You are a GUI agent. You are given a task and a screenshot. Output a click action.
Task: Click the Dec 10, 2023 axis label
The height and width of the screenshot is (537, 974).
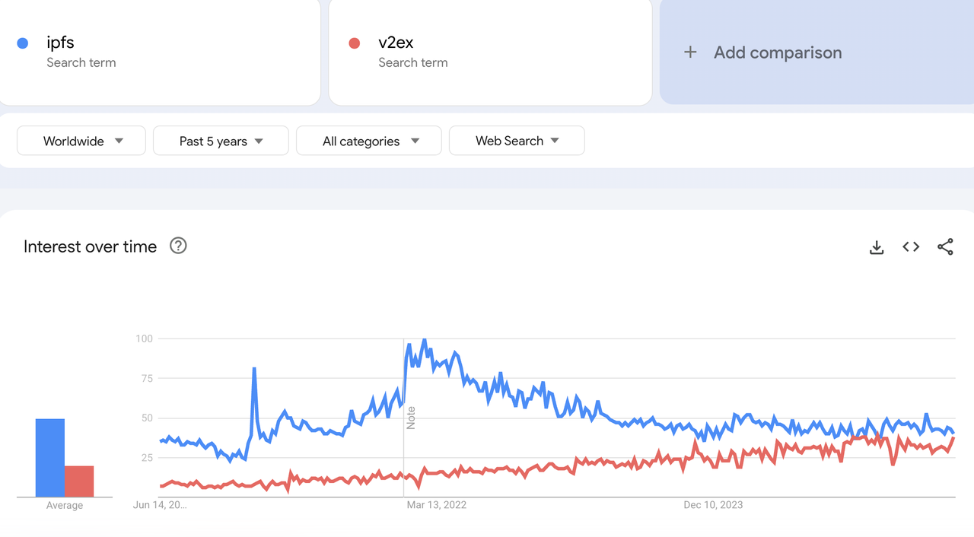(x=713, y=504)
